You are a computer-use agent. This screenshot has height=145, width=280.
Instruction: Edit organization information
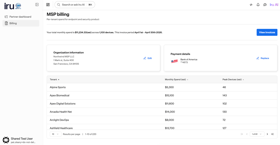[x=148, y=58]
